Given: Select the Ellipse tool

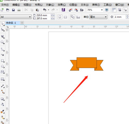Looking at the screenshot, I should 3,66.
